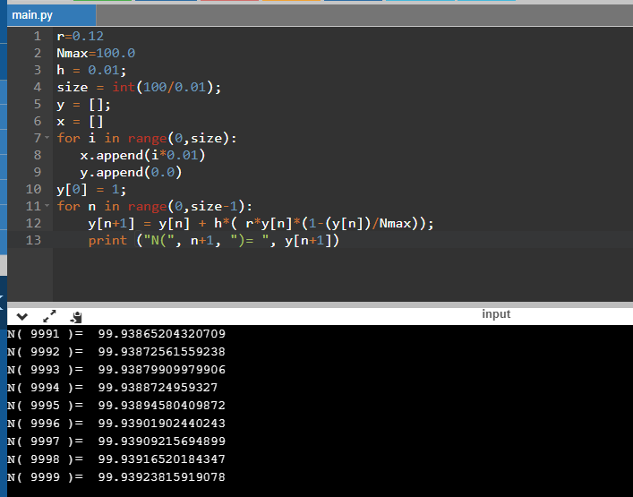
Task: Click the N( 9994 ) output row
Action: [113, 388]
